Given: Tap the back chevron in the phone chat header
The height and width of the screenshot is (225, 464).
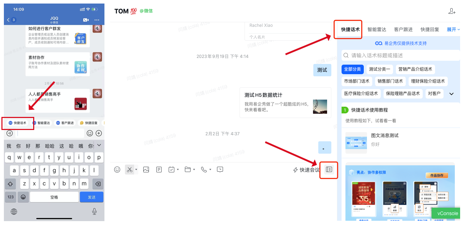Looking at the screenshot, I should pos(8,20).
